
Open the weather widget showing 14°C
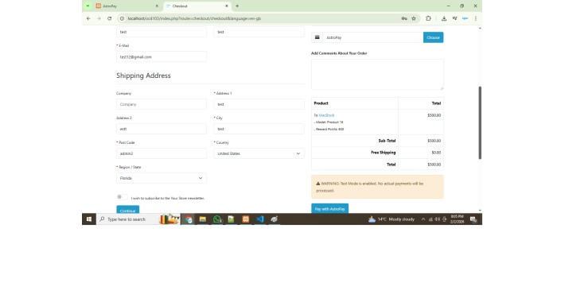coord(392,219)
